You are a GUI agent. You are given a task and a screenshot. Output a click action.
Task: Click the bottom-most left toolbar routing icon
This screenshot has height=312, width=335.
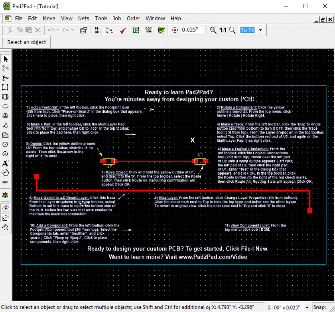click(x=6, y=228)
